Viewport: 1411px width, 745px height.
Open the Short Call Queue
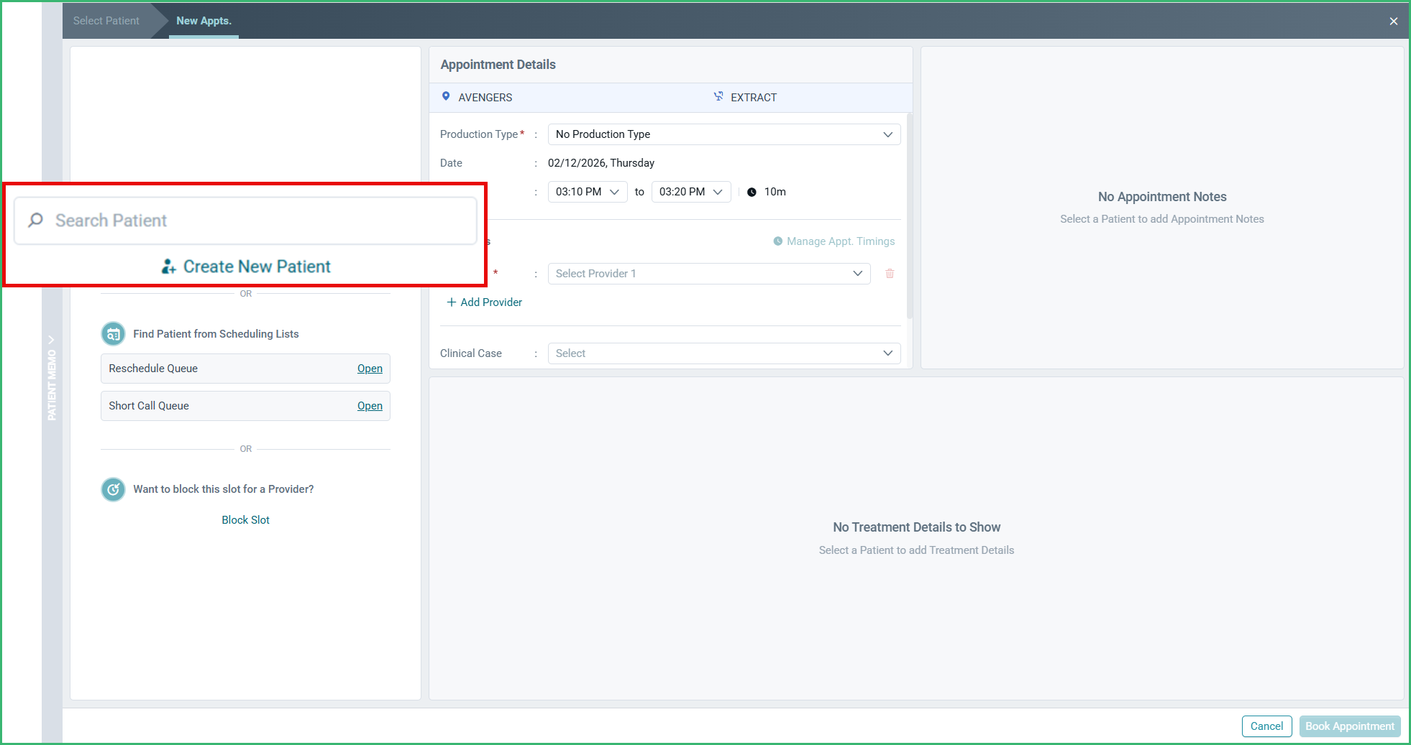[x=370, y=406]
